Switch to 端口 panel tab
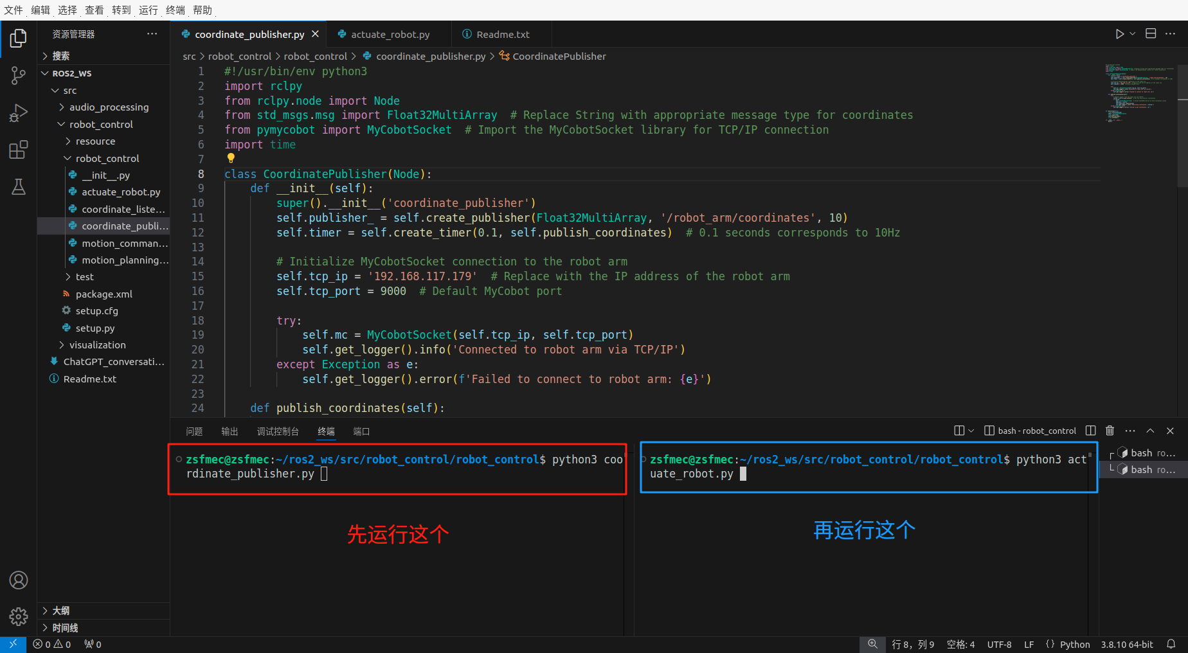The width and height of the screenshot is (1188, 653). pyautogui.click(x=361, y=431)
